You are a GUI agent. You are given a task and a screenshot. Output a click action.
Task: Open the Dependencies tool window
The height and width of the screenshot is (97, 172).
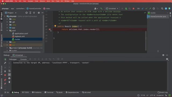pyautogui.click(x=72, y=92)
